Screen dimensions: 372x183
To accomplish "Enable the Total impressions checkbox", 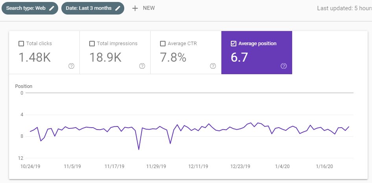I will click(92, 44).
